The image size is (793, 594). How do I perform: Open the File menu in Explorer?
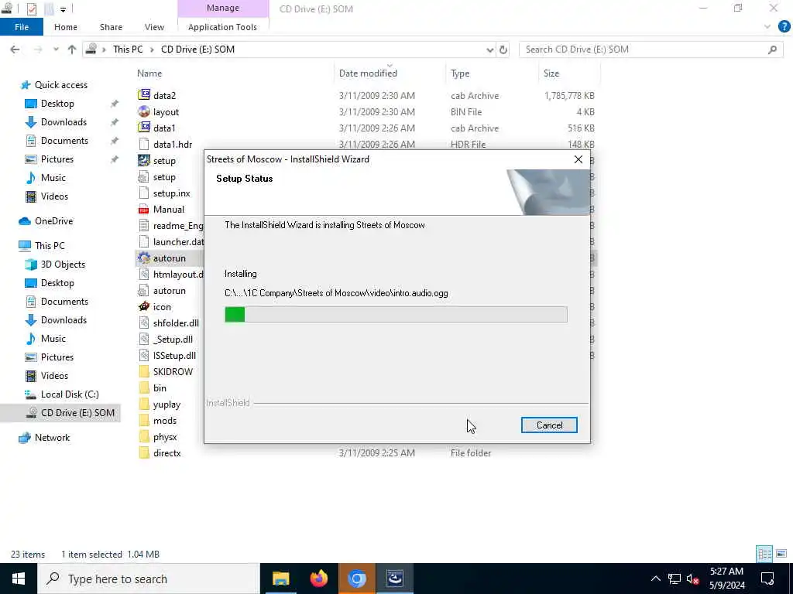pos(22,27)
